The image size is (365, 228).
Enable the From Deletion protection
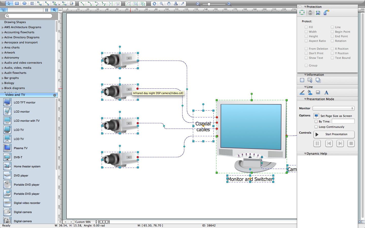[306, 48]
